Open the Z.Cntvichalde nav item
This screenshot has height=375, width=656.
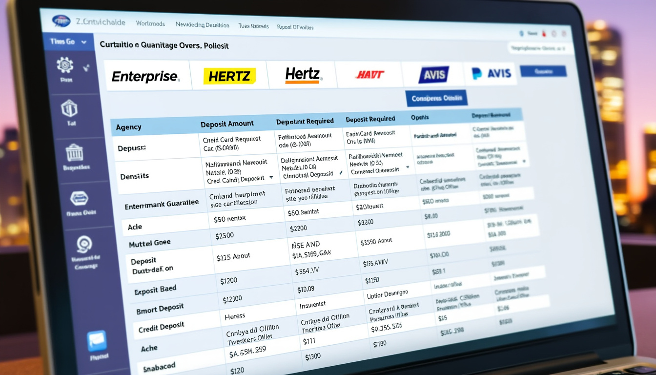click(101, 22)
